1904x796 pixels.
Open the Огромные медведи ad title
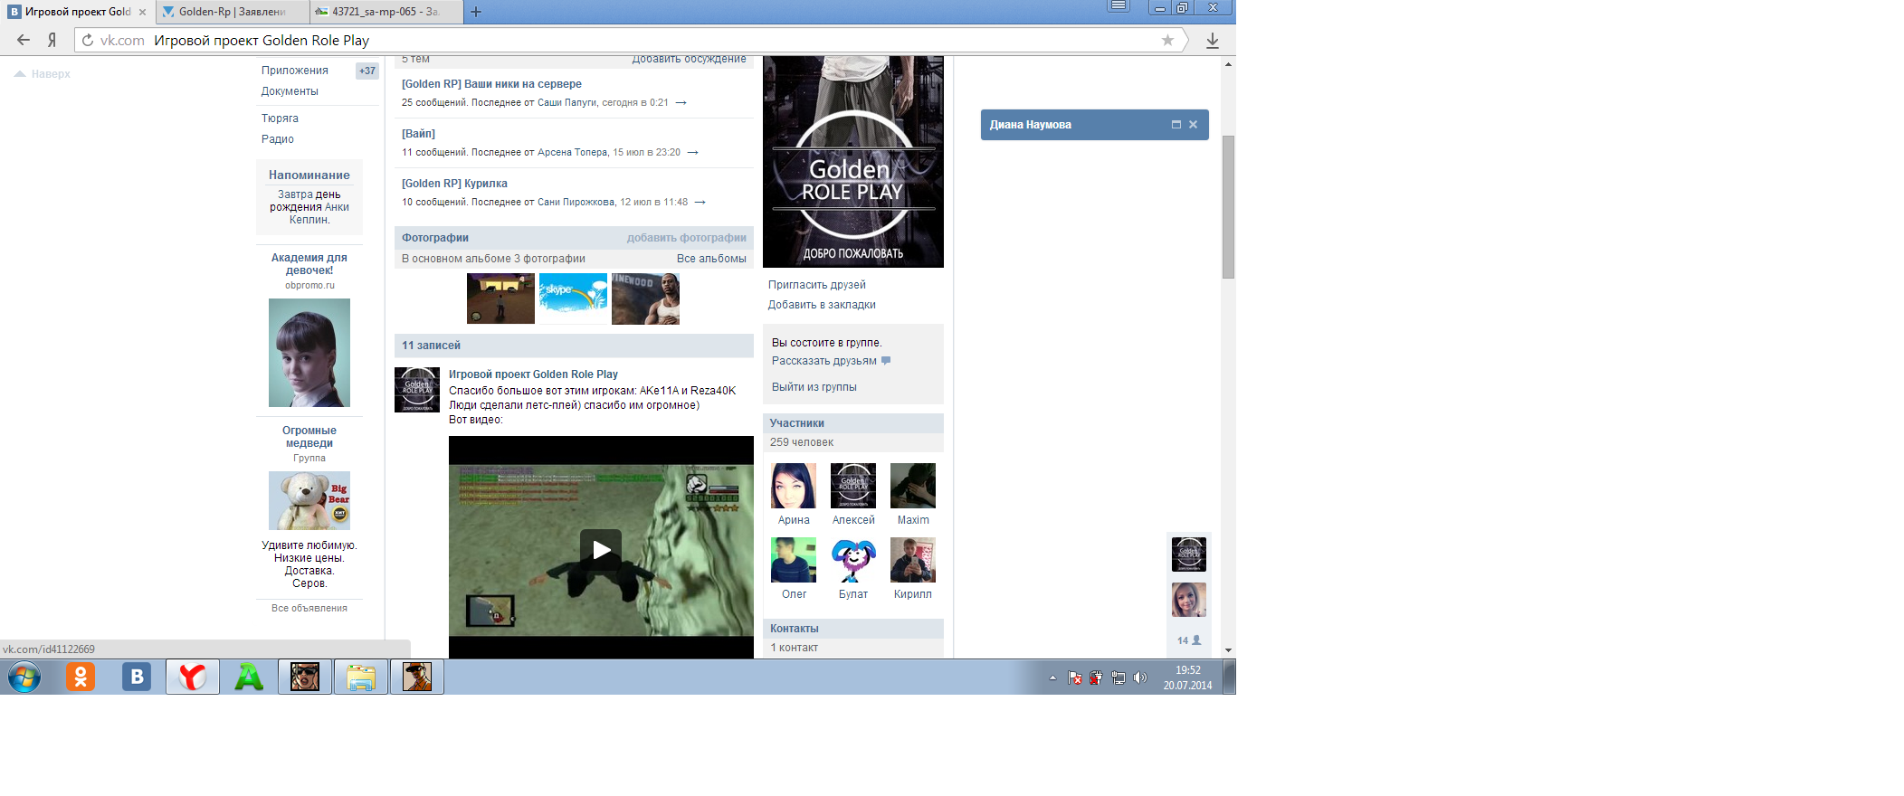(309, 437)
